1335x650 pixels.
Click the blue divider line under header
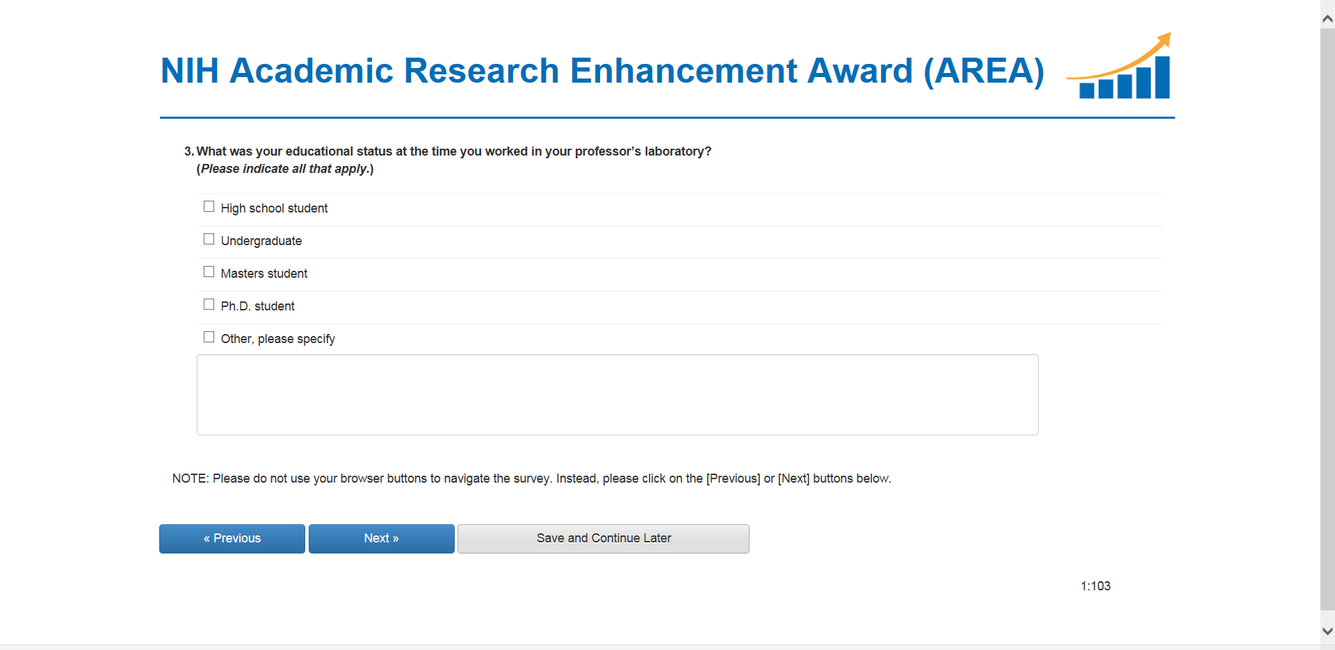tap(667, 118)
